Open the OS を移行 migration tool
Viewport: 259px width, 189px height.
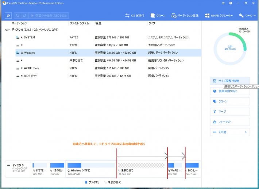[x=134, y=16]
